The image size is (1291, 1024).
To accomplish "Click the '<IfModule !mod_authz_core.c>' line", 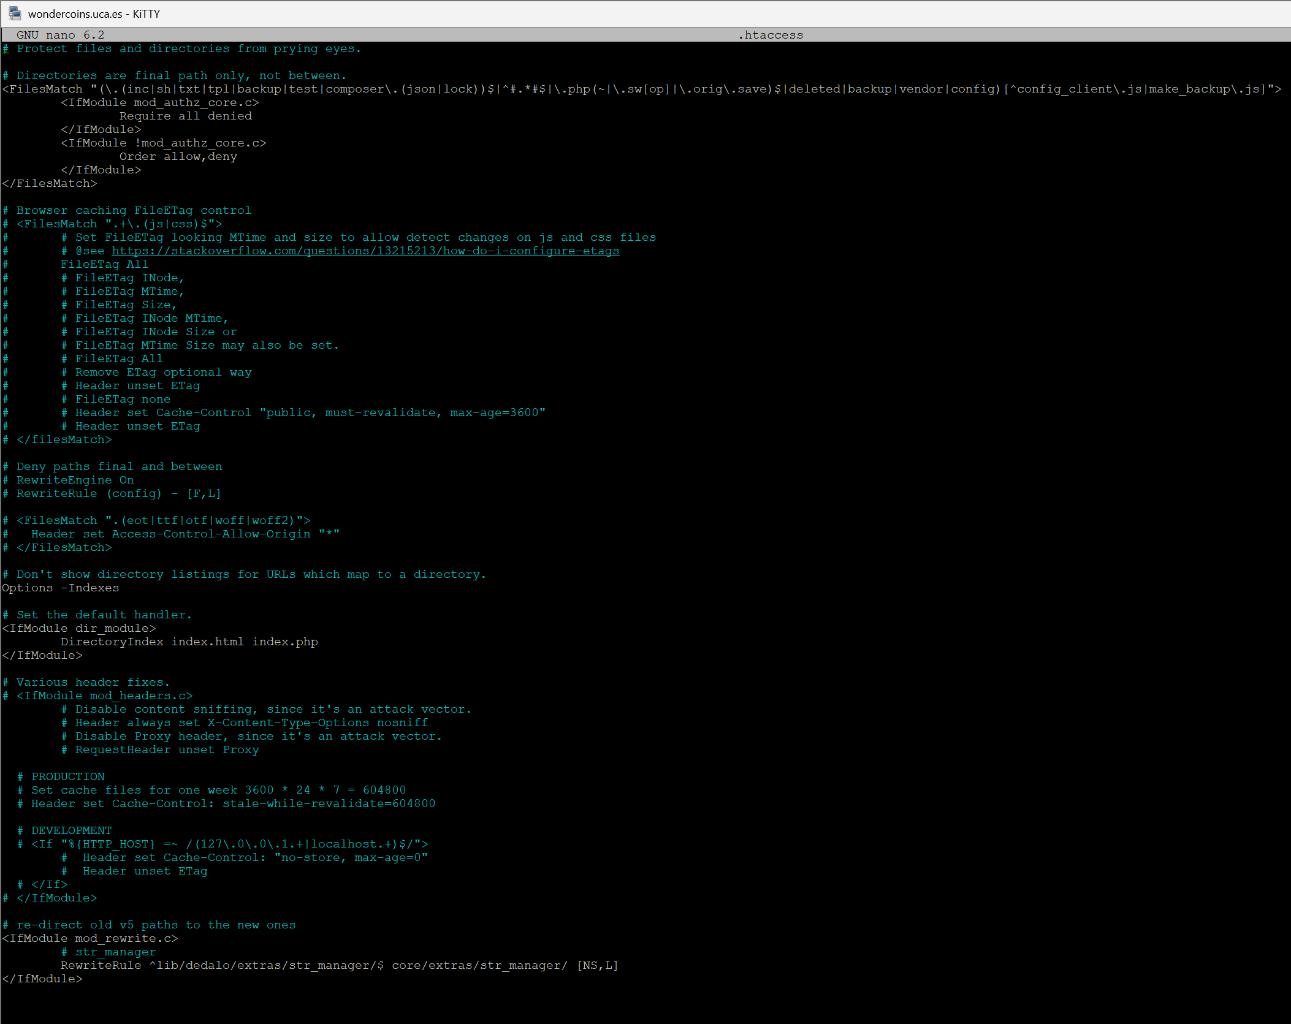I will (164, 143).
